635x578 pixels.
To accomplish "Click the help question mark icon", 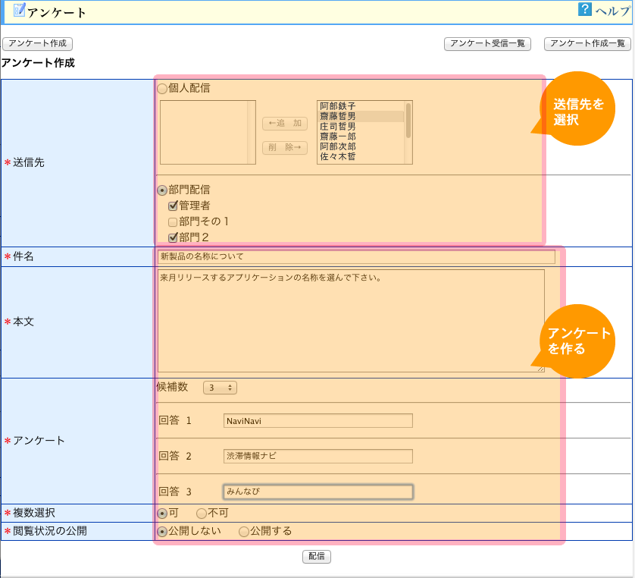I will [x=584, y=9].
